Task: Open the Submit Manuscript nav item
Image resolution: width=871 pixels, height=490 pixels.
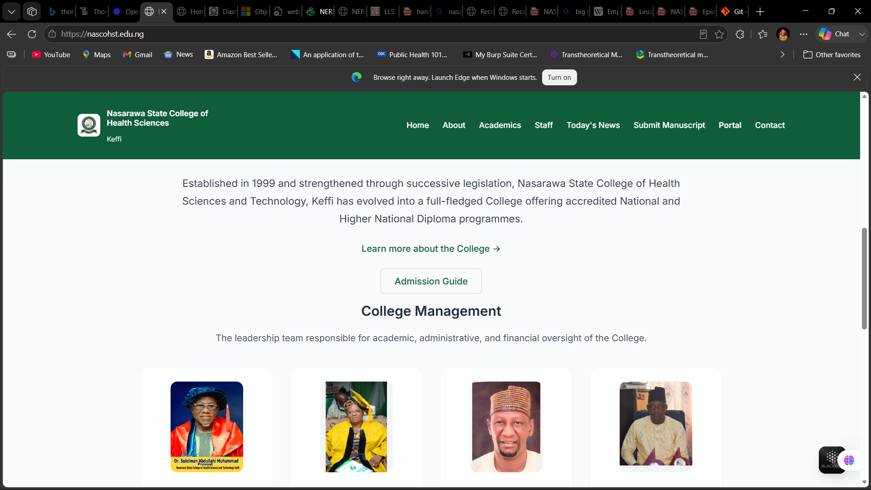Action: click(x=669, y=125)
